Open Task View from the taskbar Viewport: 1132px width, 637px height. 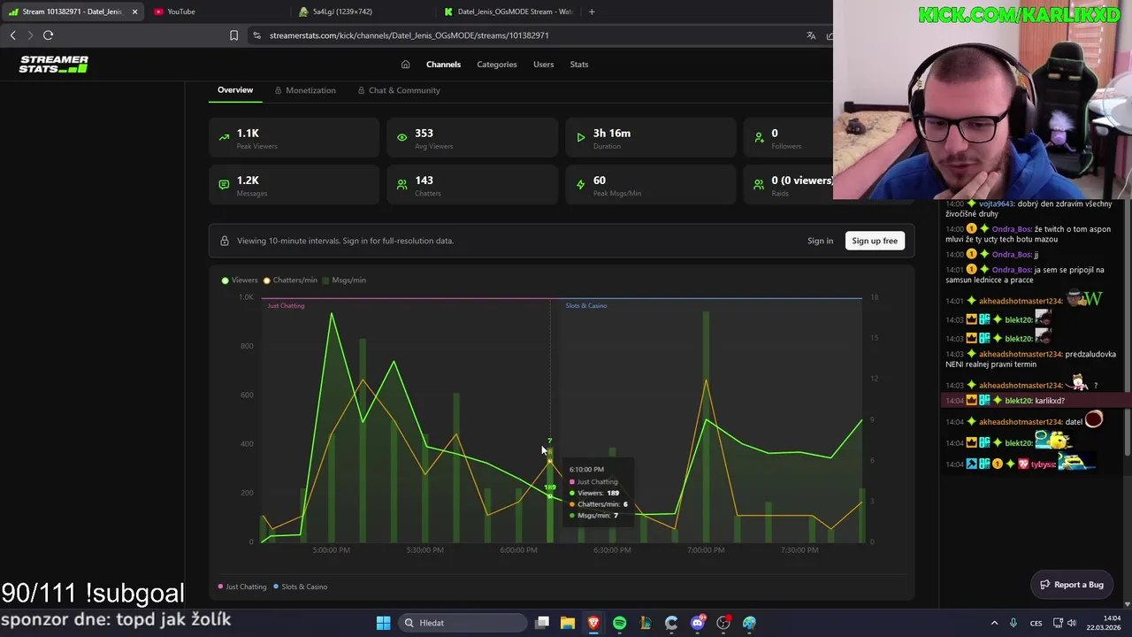pos(542,623)
